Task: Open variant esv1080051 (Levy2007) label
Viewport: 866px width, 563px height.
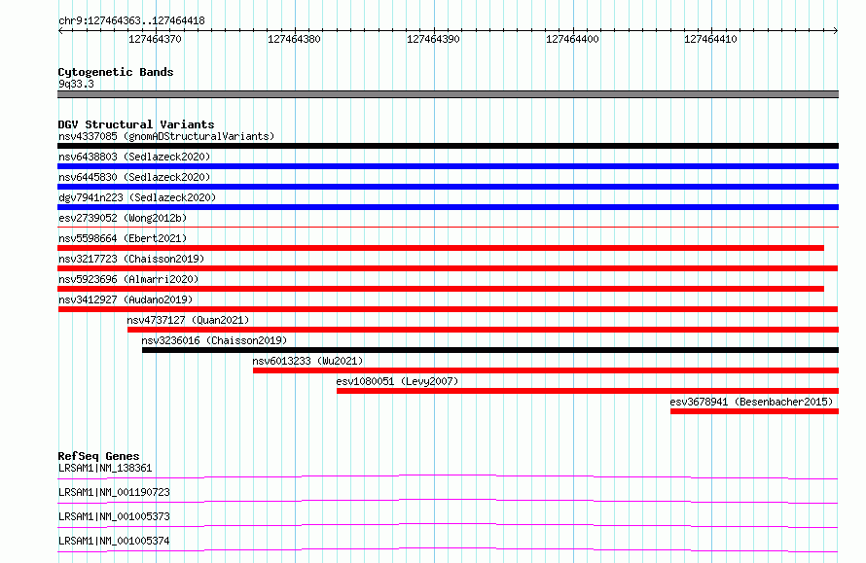Action: pos(397,381)
